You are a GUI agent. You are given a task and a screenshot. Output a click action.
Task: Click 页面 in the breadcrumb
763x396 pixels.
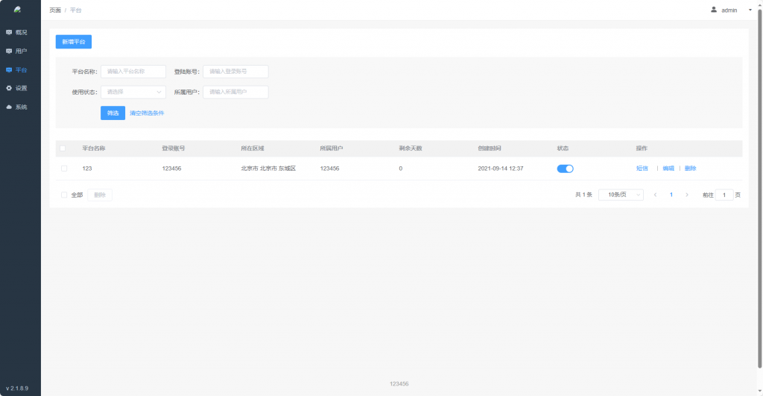tap(55, 10)
